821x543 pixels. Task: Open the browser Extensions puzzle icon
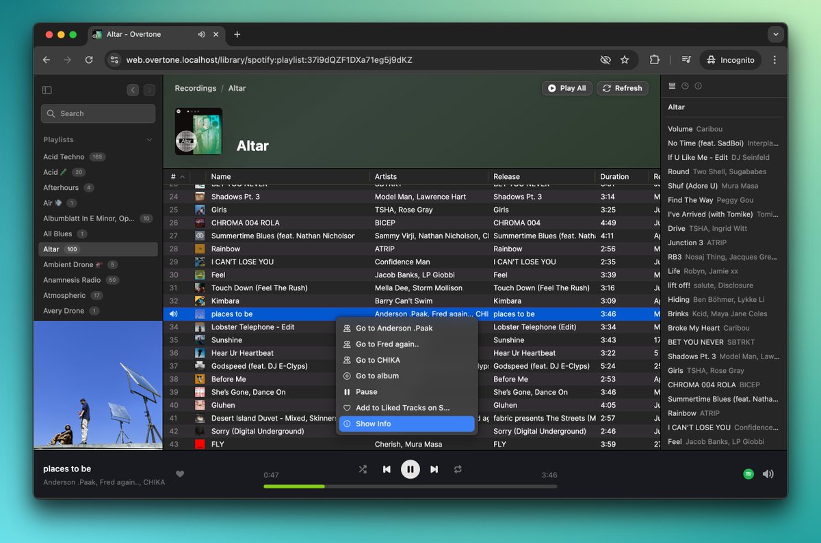pyautogui.click(x=655, y=60)
